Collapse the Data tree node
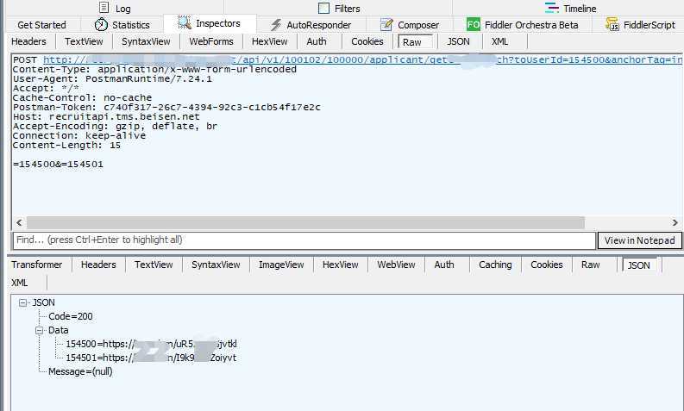 point(40,331)
